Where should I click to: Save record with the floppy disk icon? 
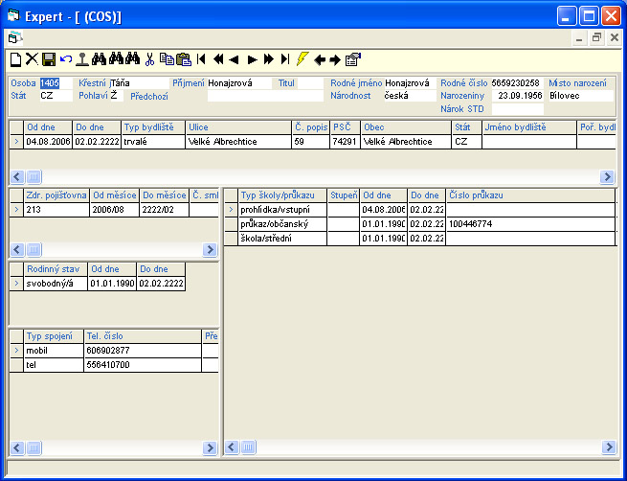48,59
